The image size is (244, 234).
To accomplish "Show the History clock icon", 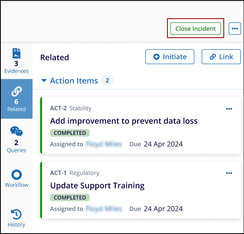I will pyautogui.click(x=16, y=215).
